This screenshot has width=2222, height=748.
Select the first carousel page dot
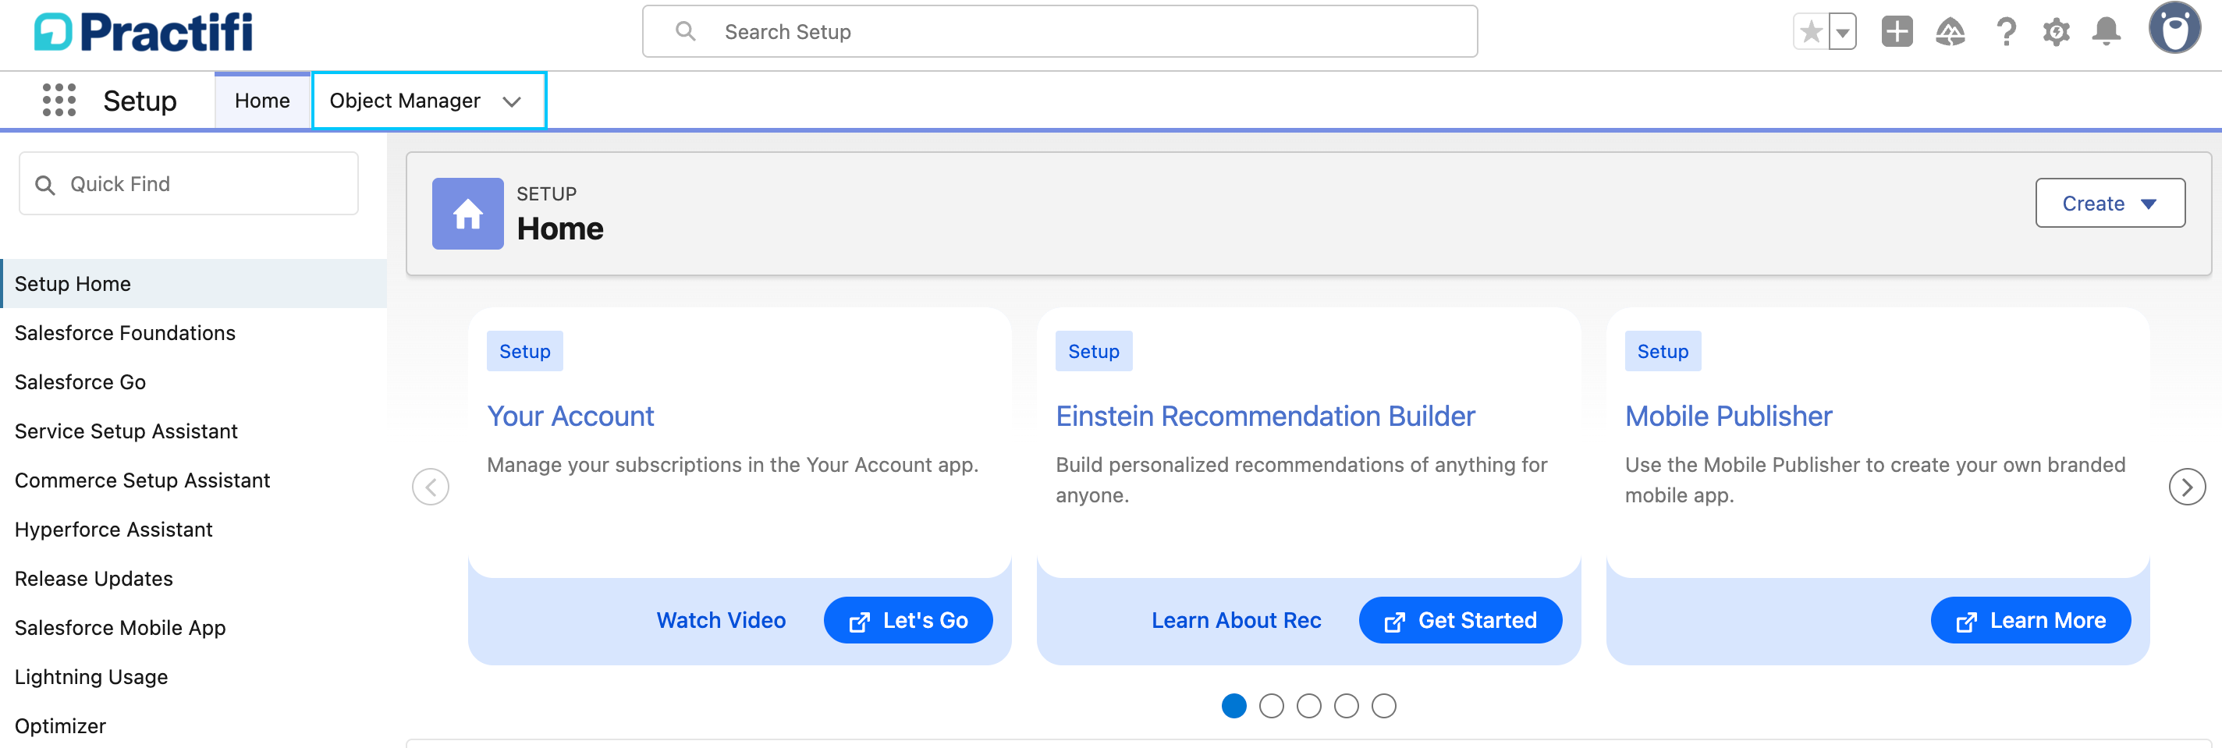(x=1233, y=706)
